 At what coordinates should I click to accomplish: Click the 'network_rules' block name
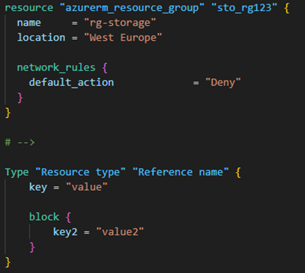click(56, 68)
